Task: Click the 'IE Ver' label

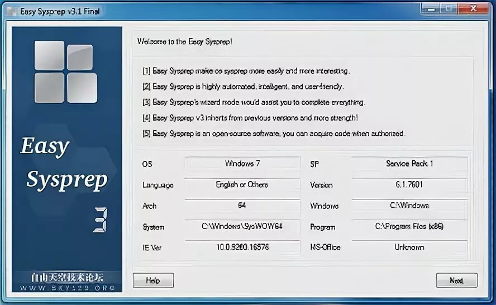Action: (152, 247)
